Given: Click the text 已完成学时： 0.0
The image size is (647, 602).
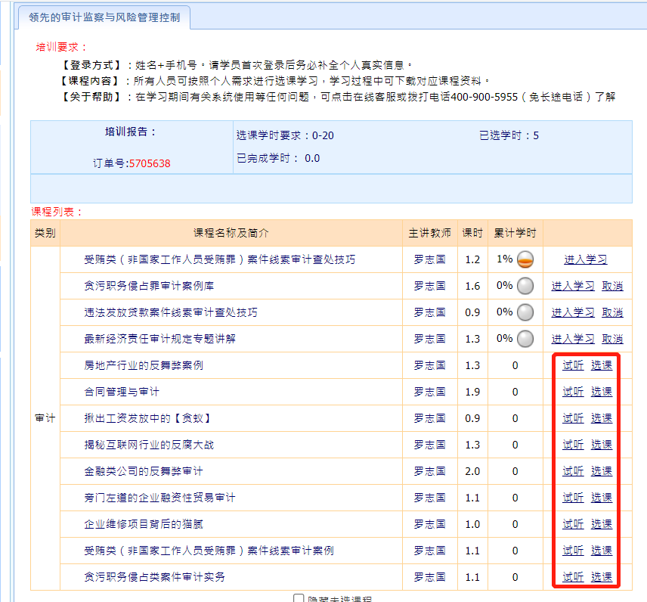Looking at the screenshot, I should pyautogui.click(x=278, y=158).
